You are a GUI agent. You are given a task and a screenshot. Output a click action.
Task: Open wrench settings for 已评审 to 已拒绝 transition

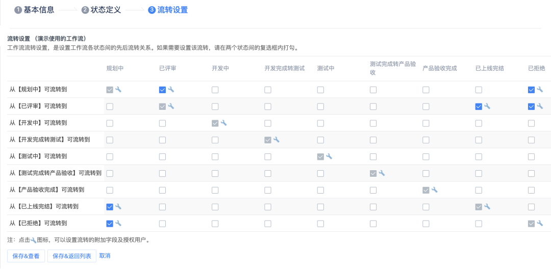[540, 106]
